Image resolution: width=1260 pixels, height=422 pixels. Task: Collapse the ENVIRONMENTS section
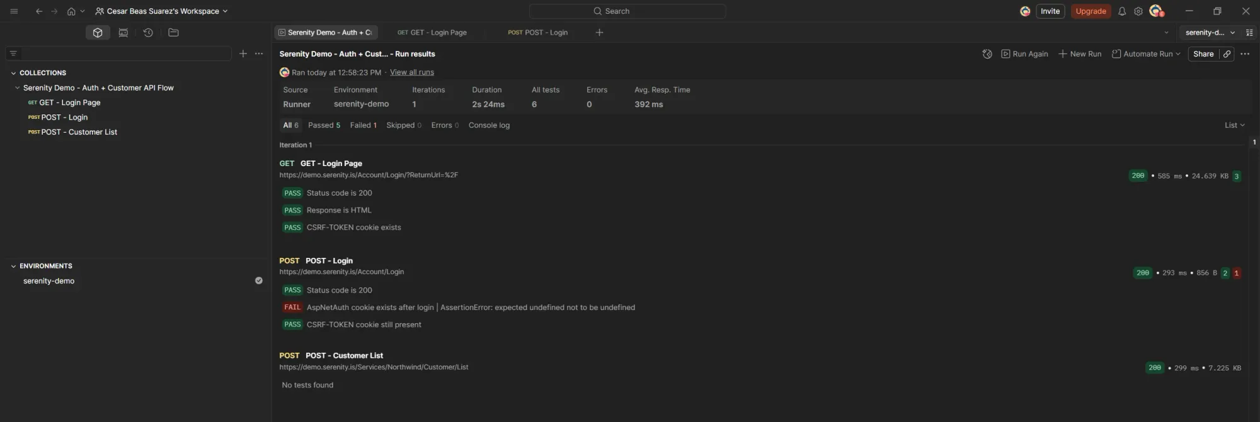click(13, 266)
